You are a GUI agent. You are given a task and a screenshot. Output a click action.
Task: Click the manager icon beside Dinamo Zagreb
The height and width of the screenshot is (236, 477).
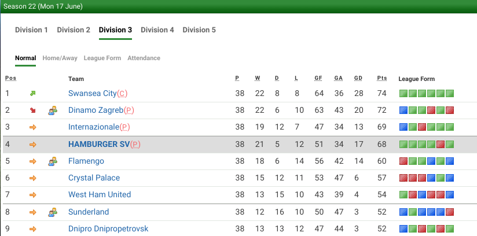[x=53, y=110]
